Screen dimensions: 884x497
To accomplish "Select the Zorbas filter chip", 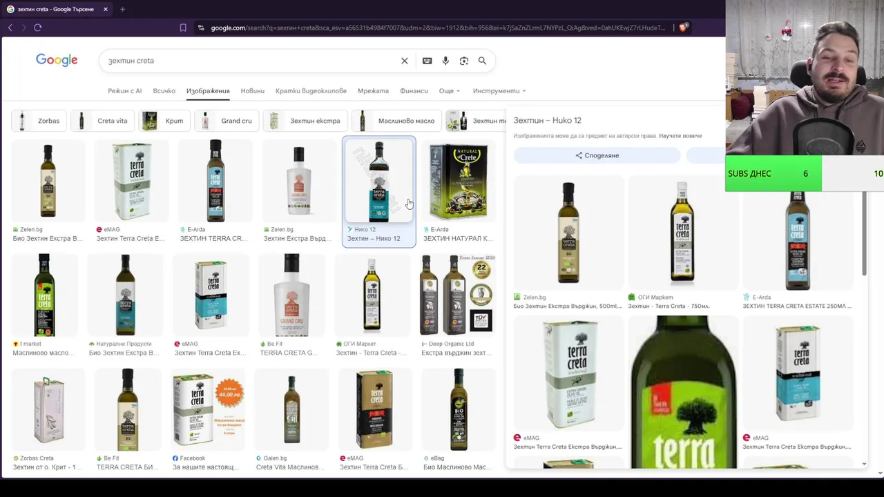I will point(39,121).
